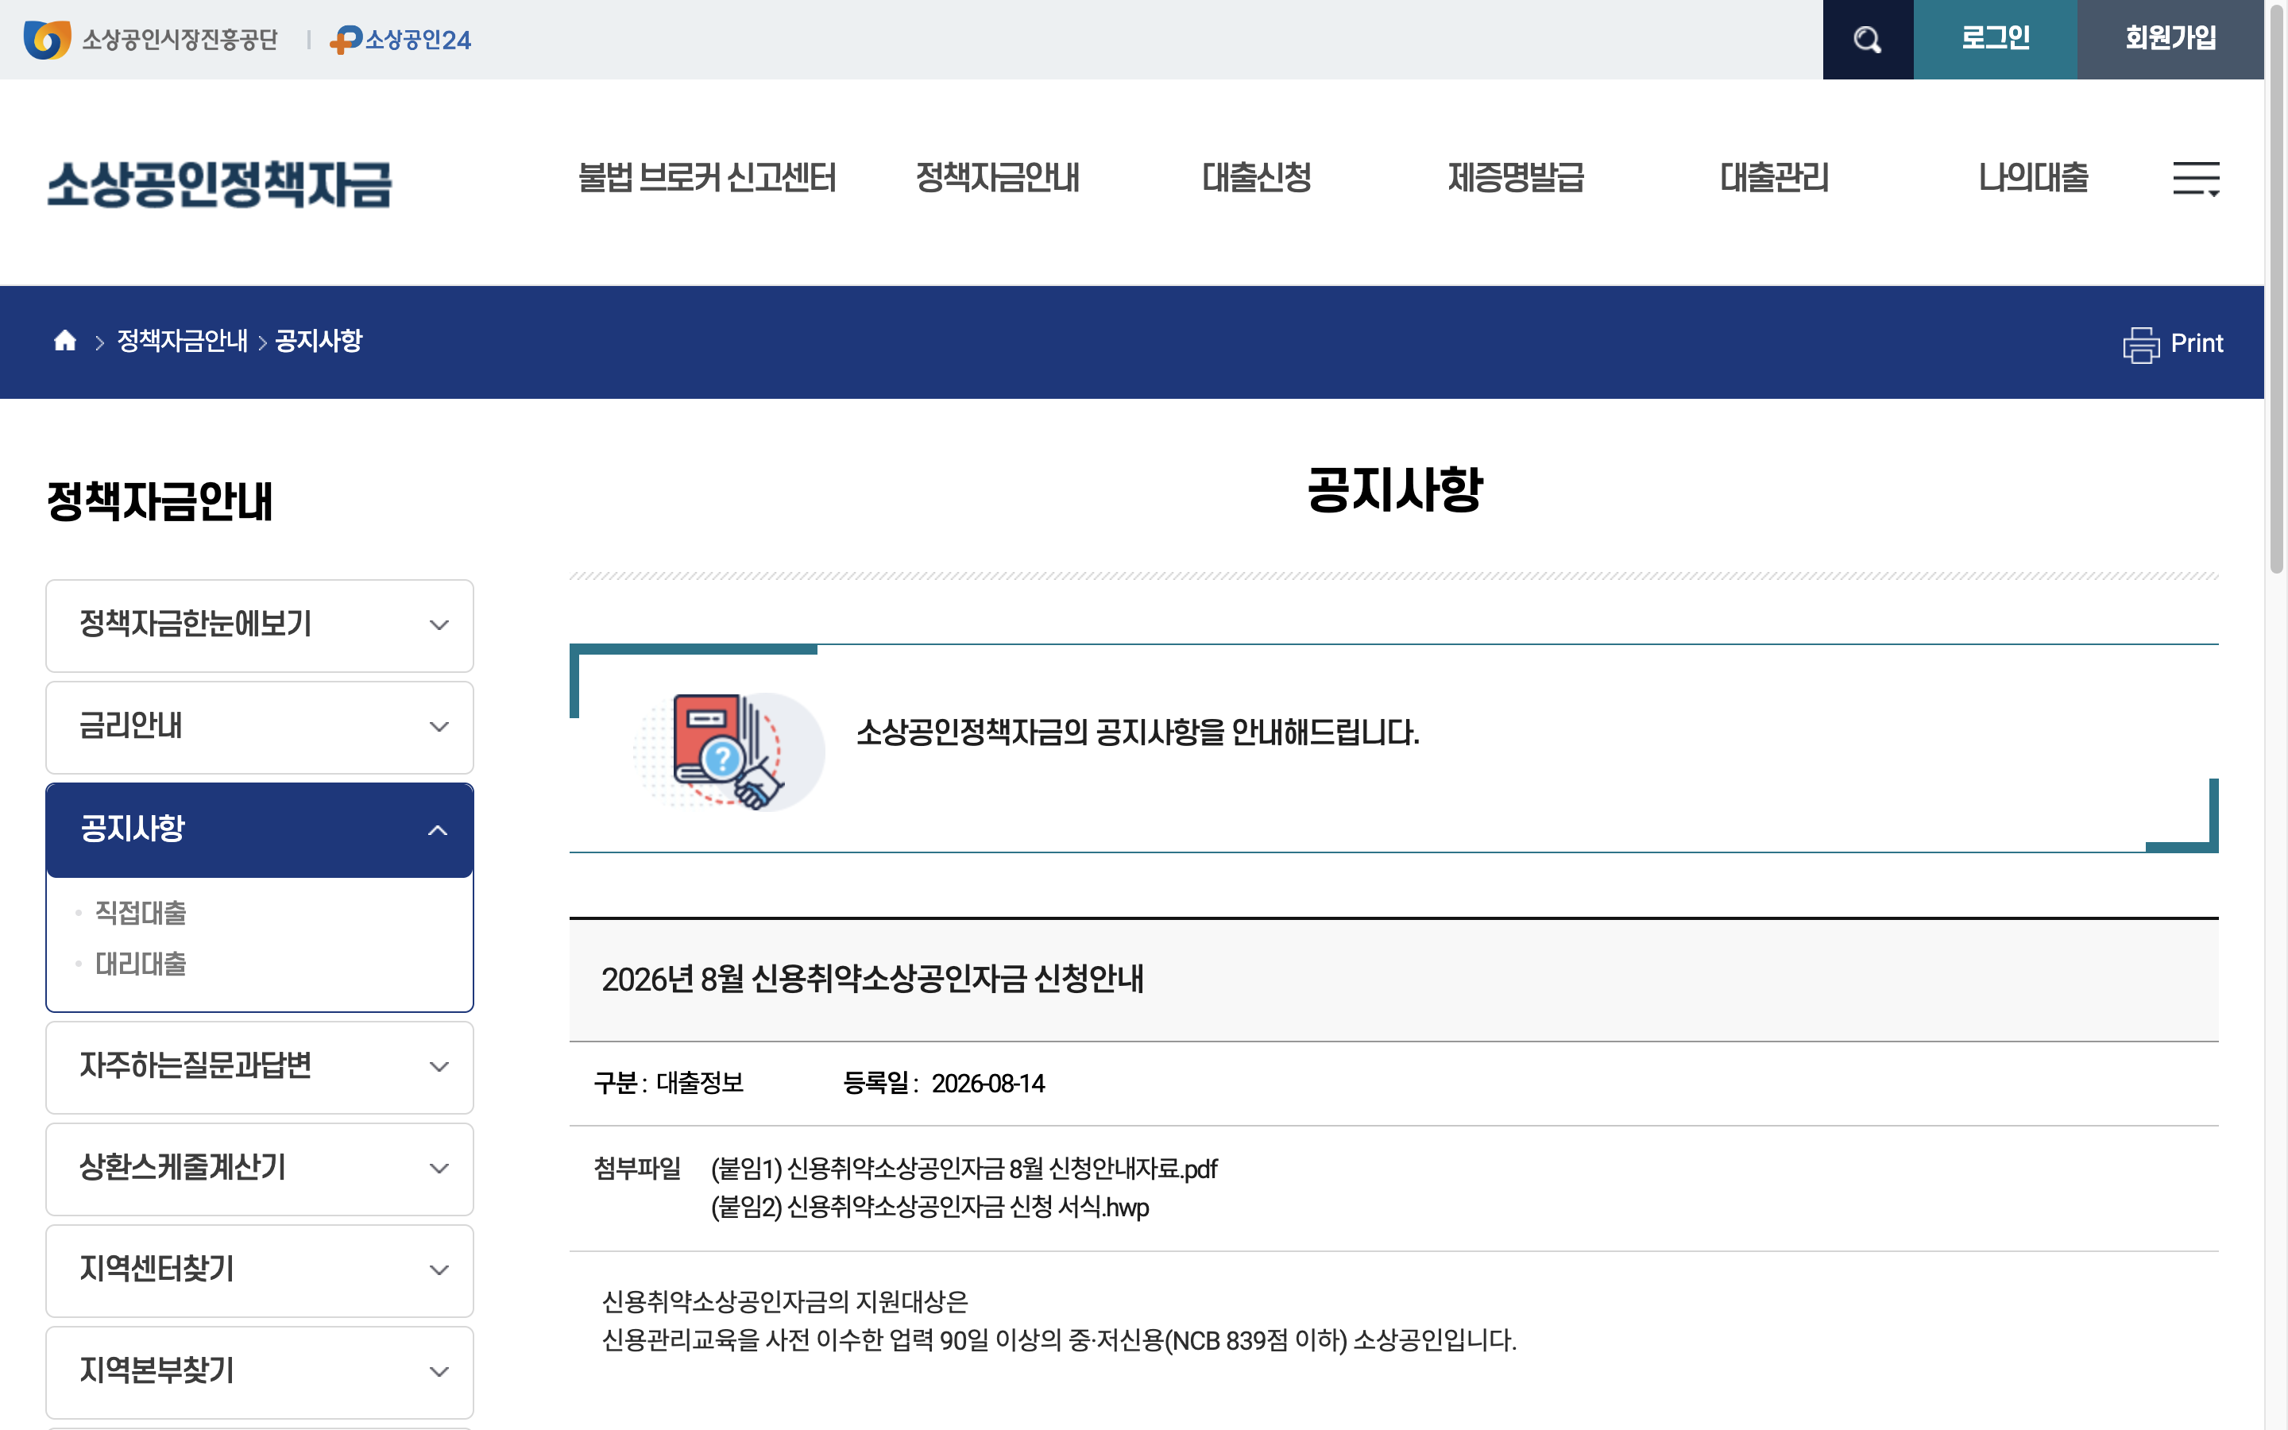
Task: Click the 회원가입 button
Action: pyautogui.click(x=2170, y=40)
